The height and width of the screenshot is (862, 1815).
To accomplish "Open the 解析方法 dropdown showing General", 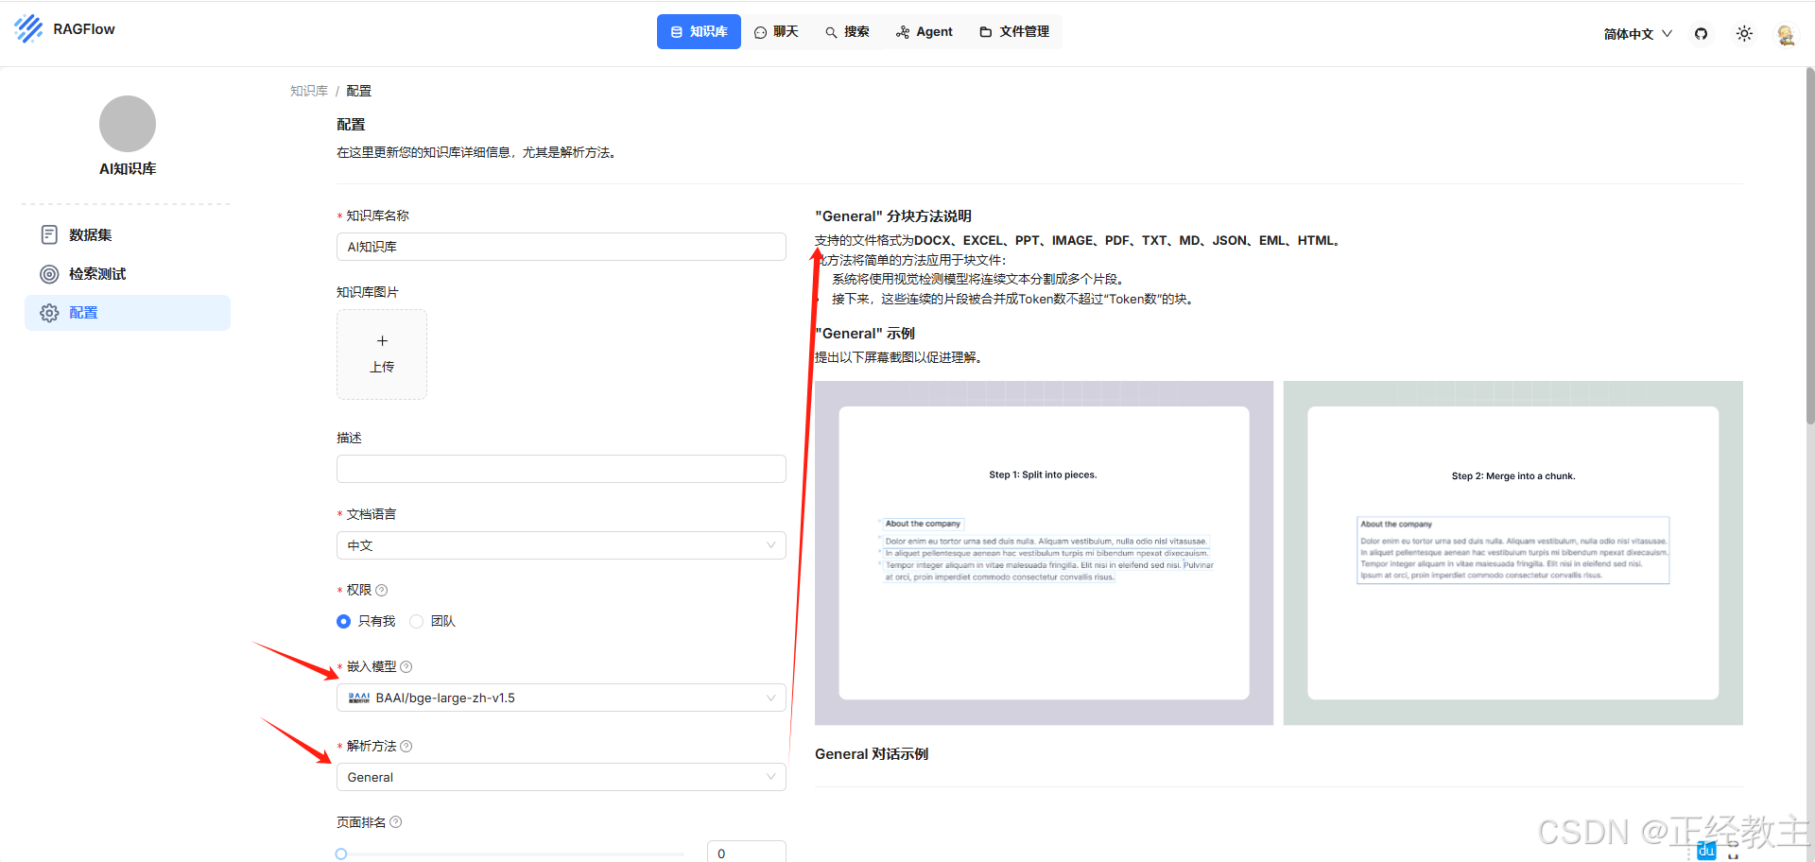I will pyautogui.click(x=562, y=777).
